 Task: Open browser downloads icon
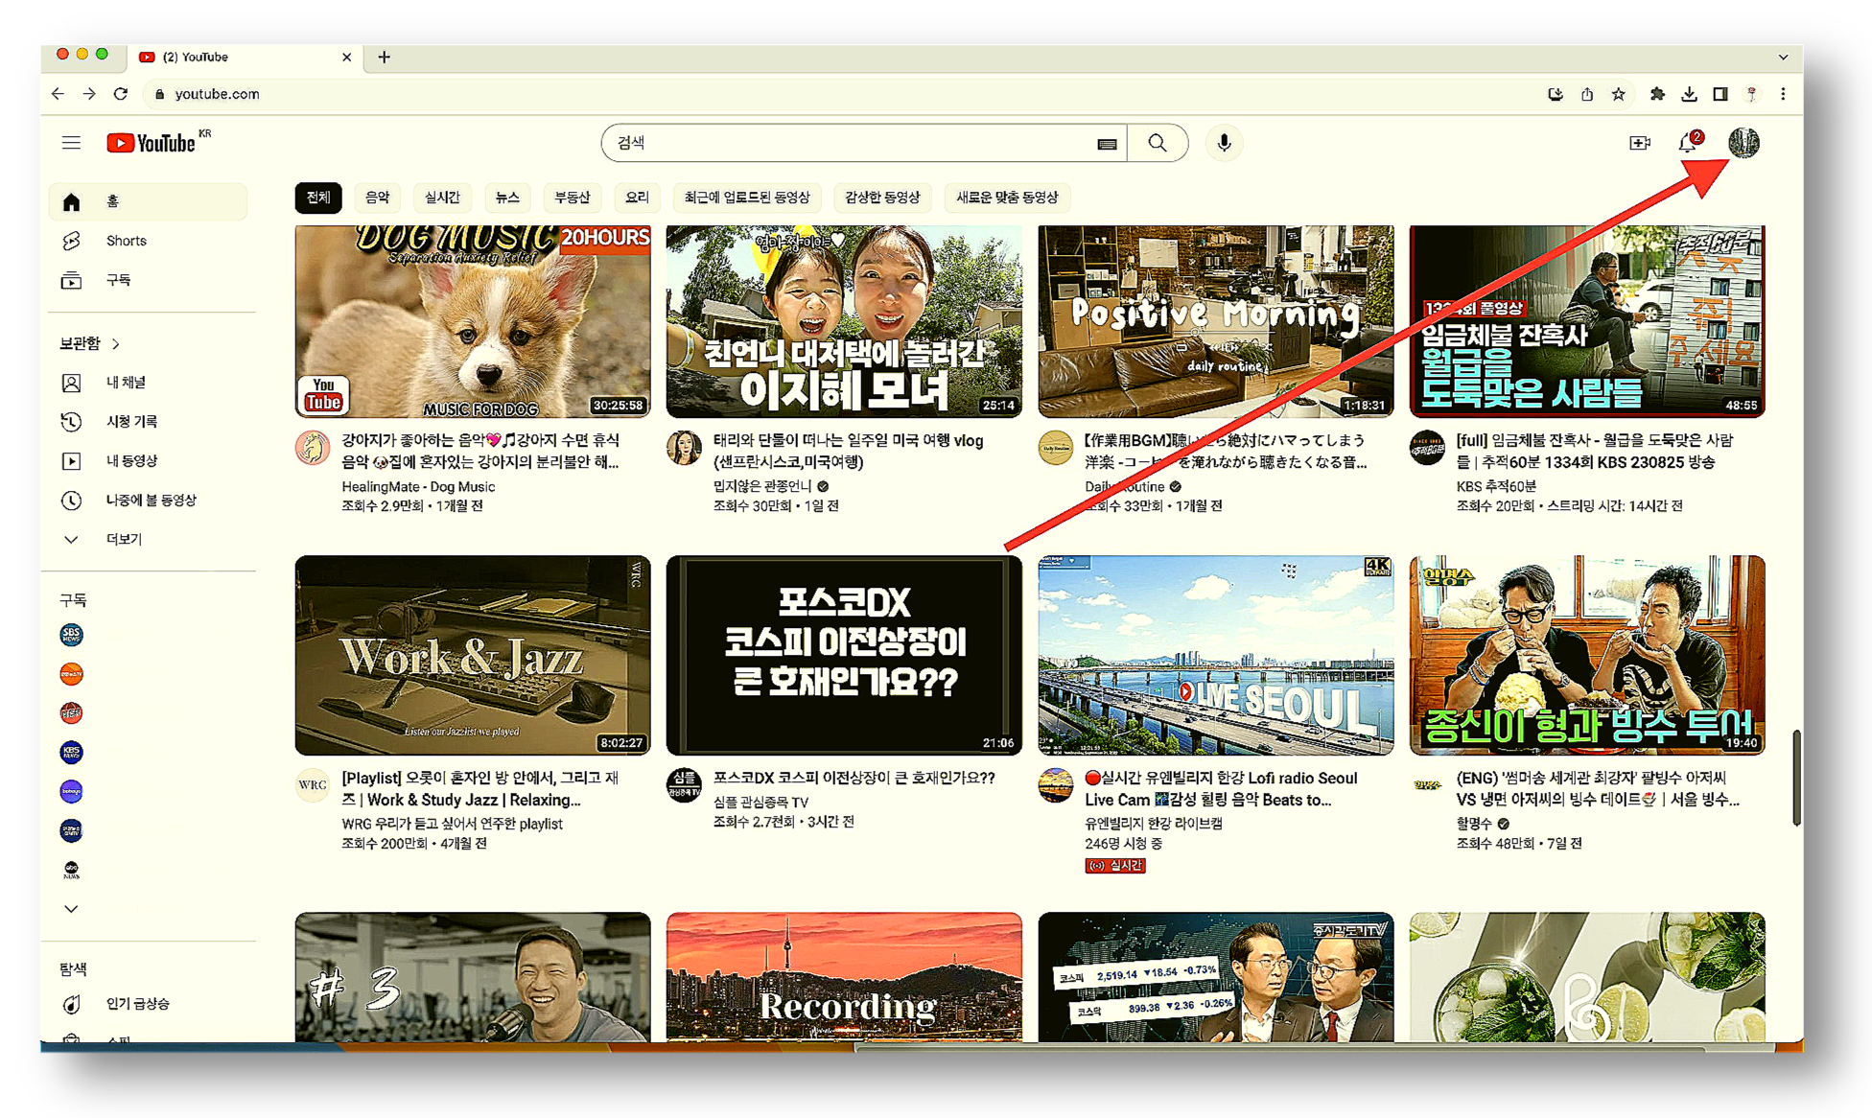[x=1689, y=94]
